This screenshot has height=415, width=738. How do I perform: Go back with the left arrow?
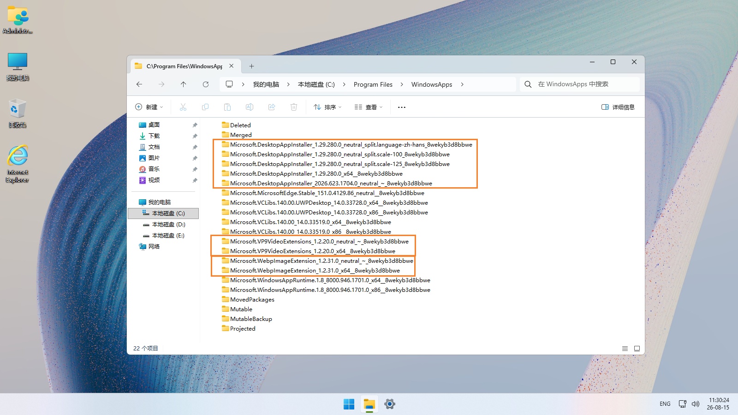(x=139, y=84)
